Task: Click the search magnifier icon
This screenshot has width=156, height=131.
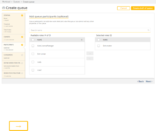Action: (148, 30)
